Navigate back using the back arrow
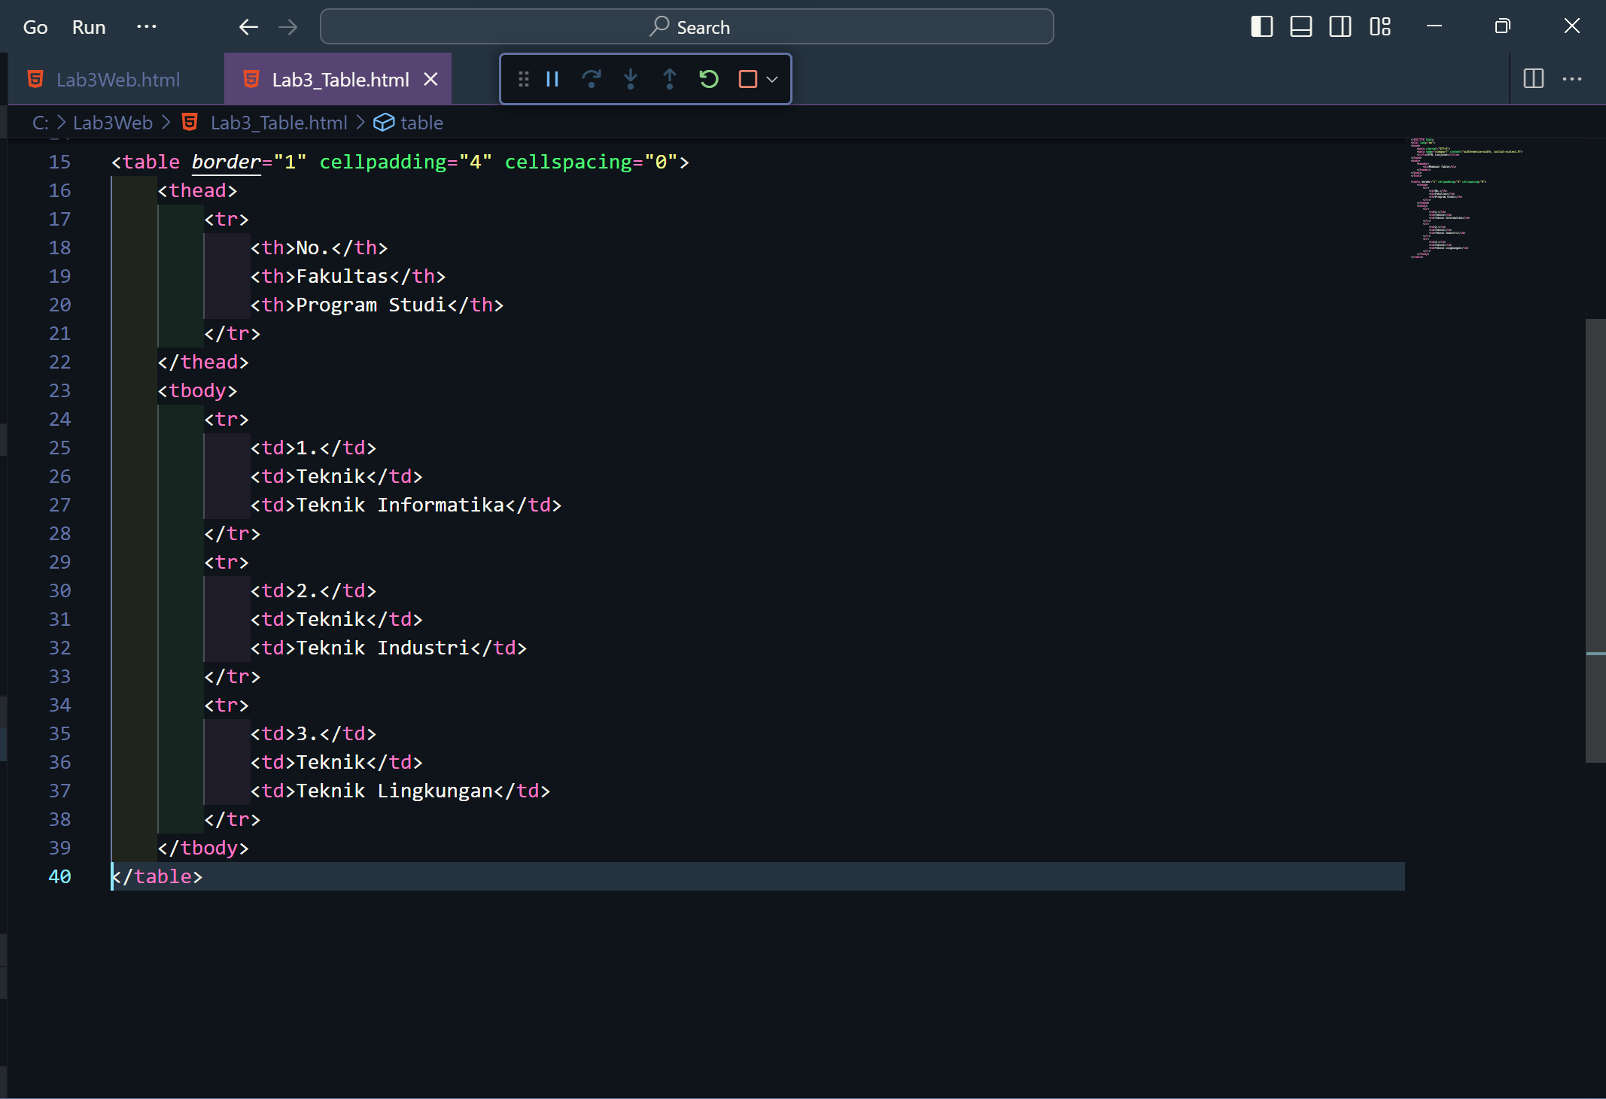The height and width of the screenshot is (1099, 1606). point(248,26)
